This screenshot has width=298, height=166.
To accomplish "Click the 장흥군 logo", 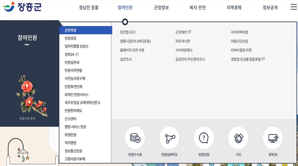I will 22,7.
